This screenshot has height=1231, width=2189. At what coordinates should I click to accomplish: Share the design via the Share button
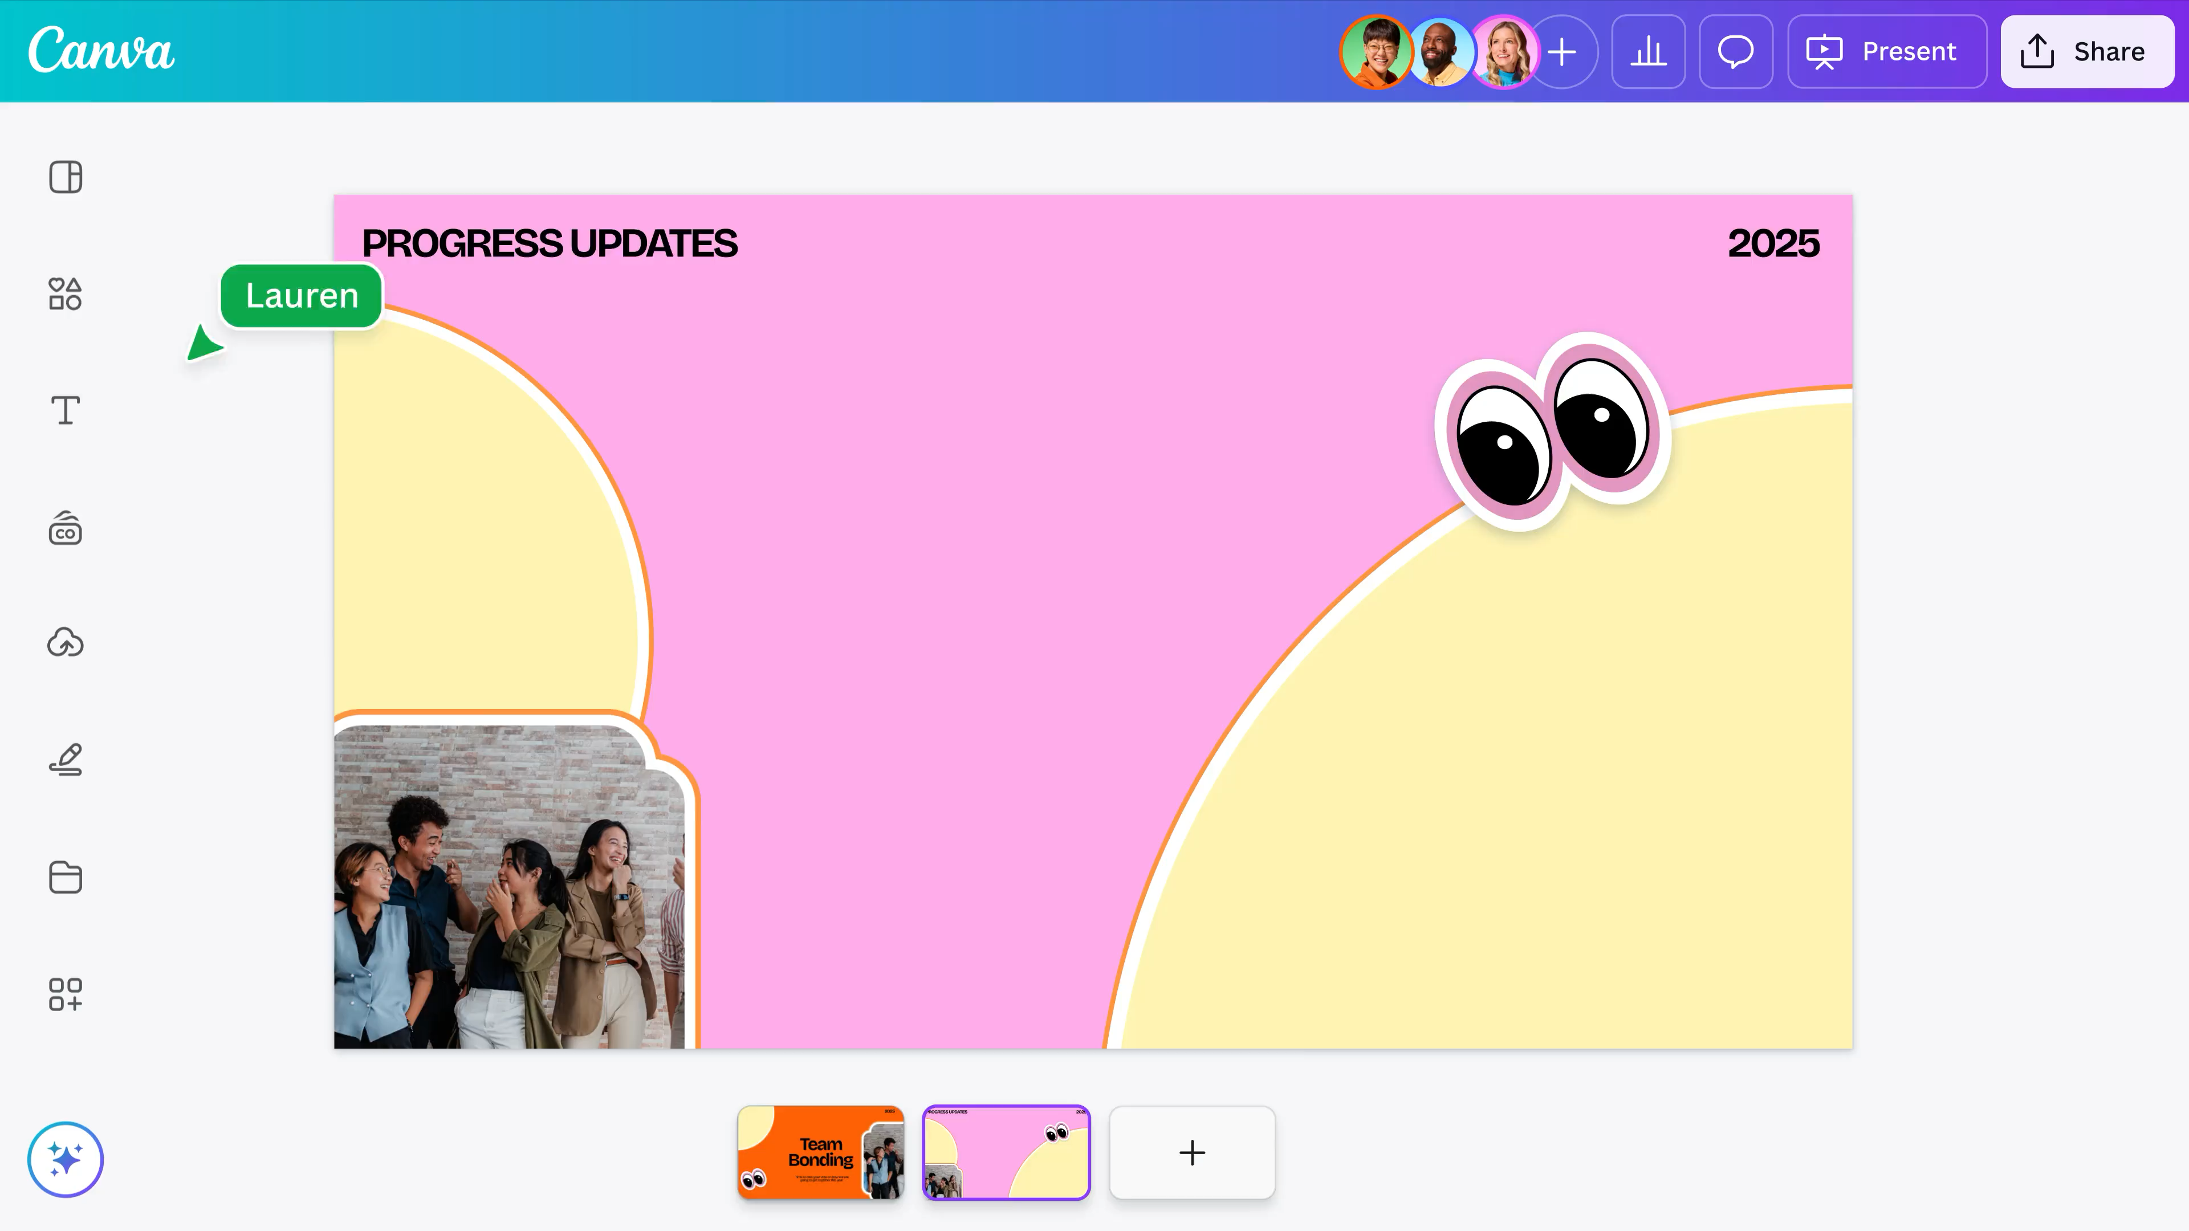(x=2088, y=52)
